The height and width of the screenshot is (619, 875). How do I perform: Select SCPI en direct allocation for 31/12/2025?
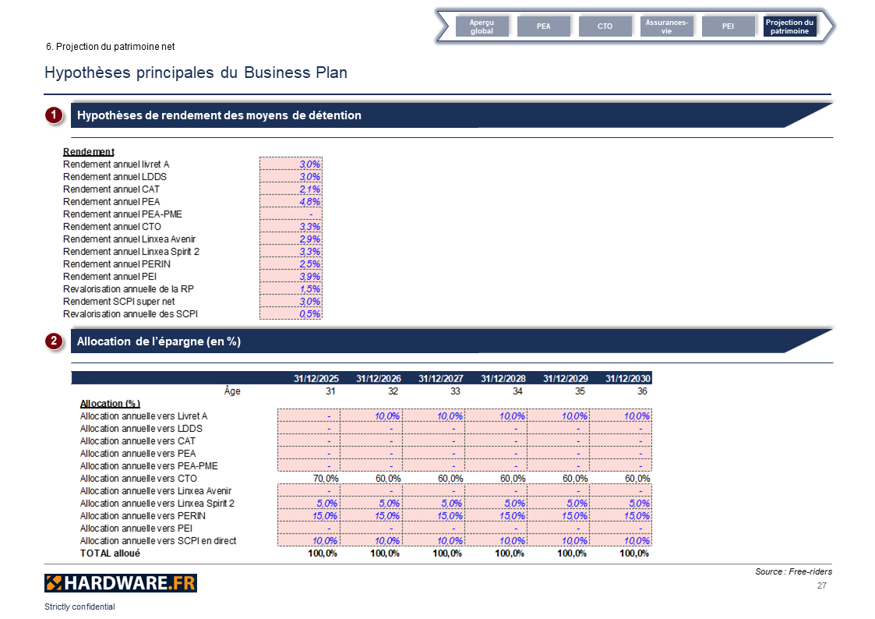[309, 540]
